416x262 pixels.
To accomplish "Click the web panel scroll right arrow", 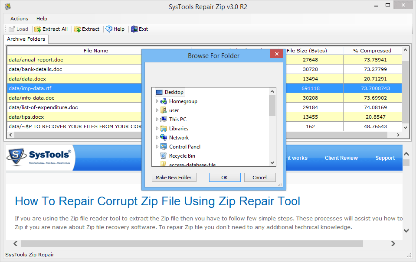I will 393,243.
